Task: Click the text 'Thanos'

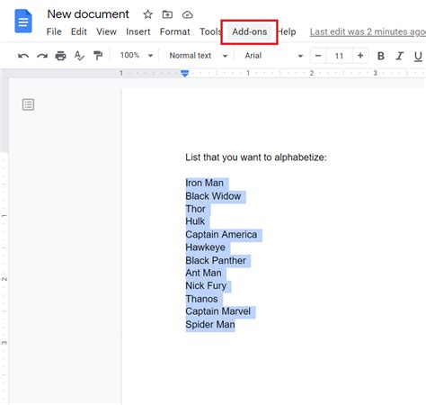Action: [201, 299]
